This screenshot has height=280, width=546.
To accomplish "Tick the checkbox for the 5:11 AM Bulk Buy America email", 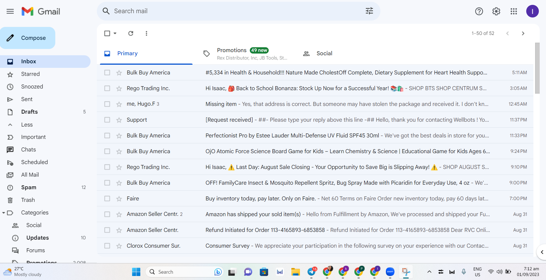I will point(107,72).
